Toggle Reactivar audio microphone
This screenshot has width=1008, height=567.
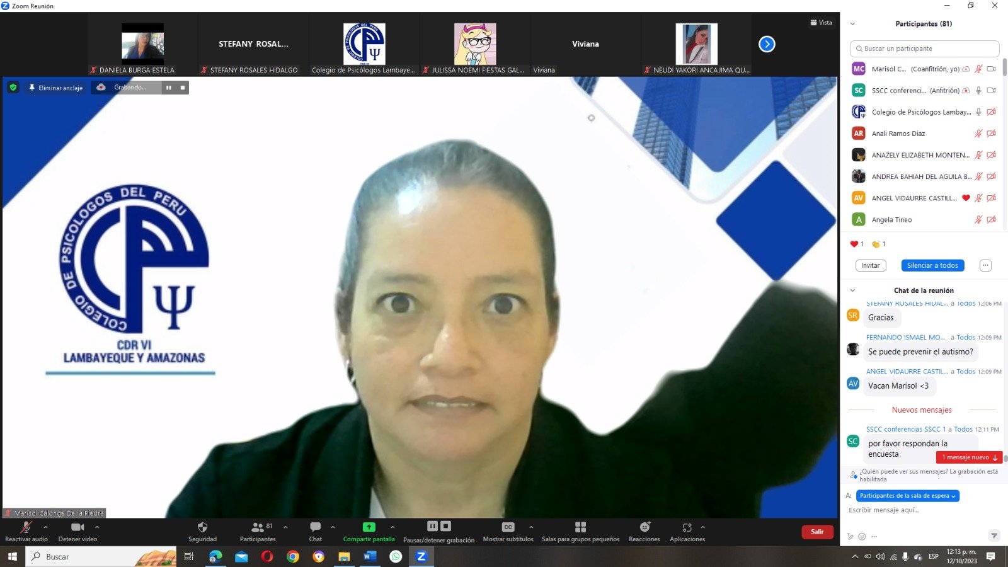click(26, 527)
